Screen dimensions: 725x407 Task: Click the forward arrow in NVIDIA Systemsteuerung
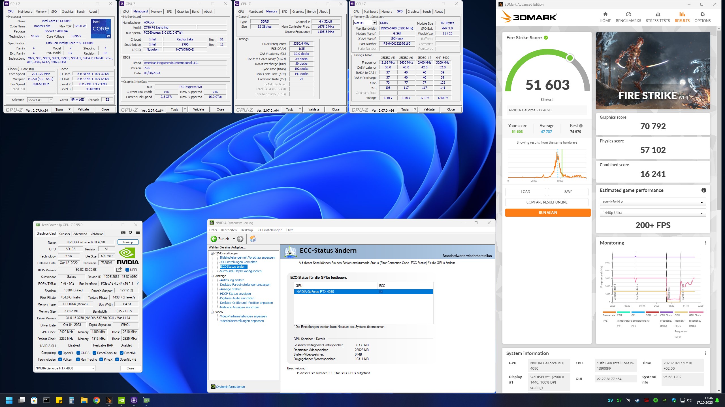tap(240, 239)
